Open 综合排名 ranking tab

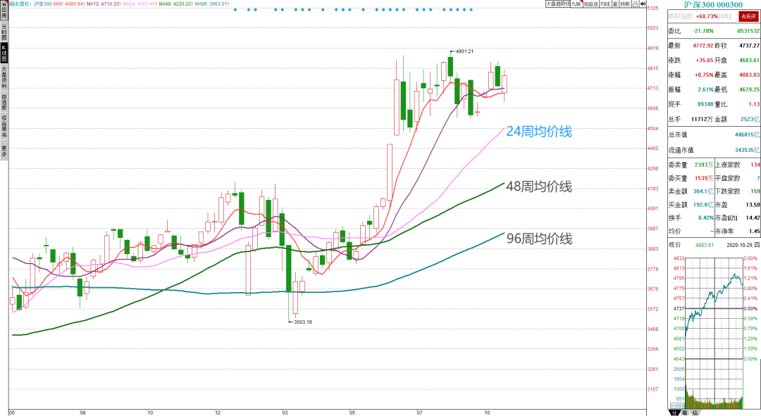[4, 126]
